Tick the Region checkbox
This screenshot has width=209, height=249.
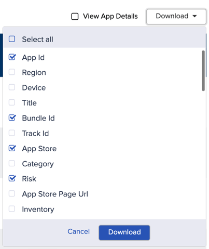12,72
